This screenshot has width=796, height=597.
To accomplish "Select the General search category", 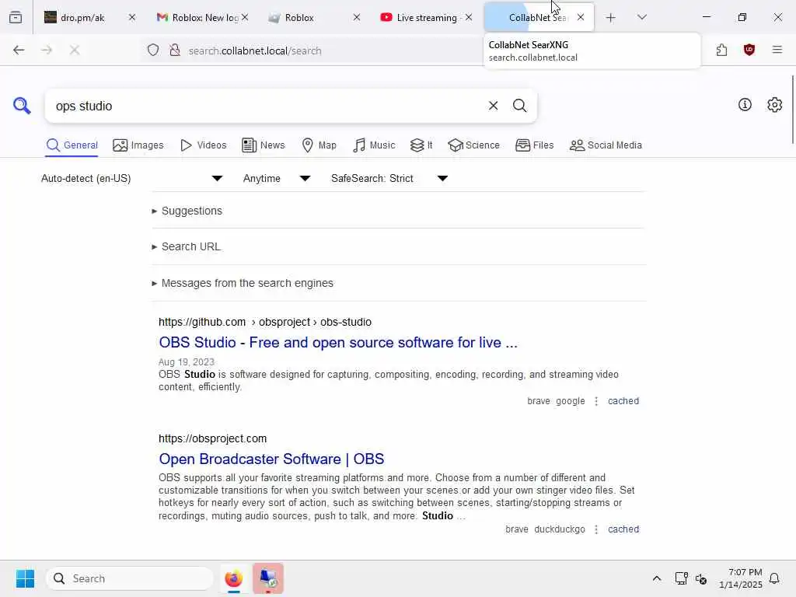I will click(x=72, y=145).
